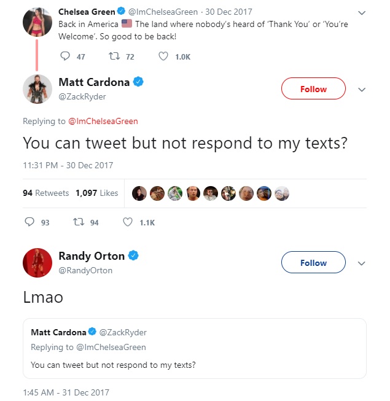The image size is (390, 401).
Task: Click the 11:31 PM - 30 Dec 2017 timestamp
Action: click(x=68, y=165)
